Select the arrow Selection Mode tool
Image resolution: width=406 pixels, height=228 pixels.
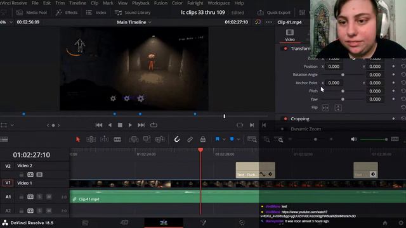[x=78, y=139]
